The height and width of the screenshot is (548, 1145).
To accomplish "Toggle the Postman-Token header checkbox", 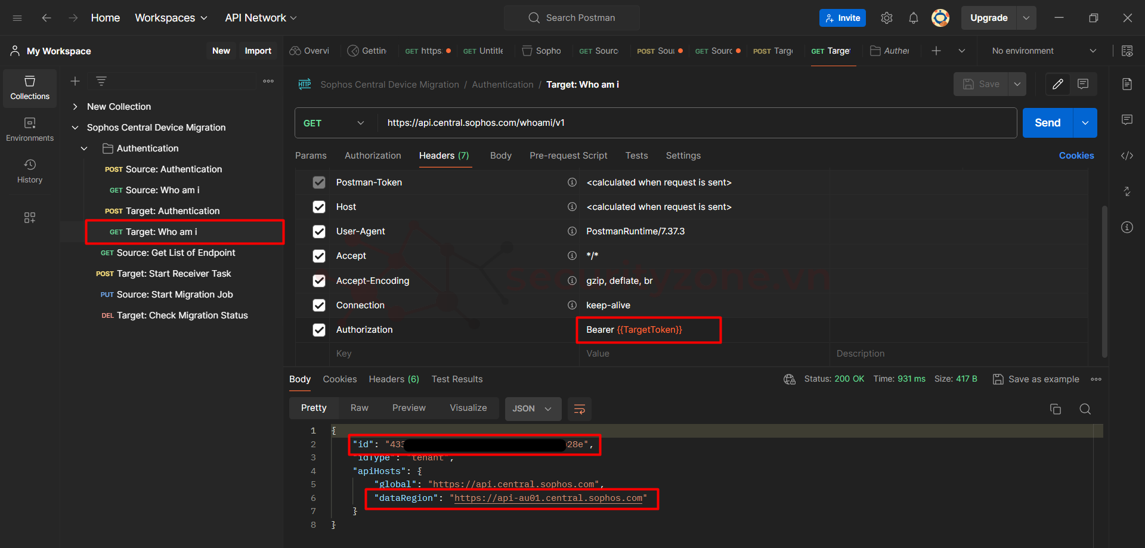I will point(319,182).
